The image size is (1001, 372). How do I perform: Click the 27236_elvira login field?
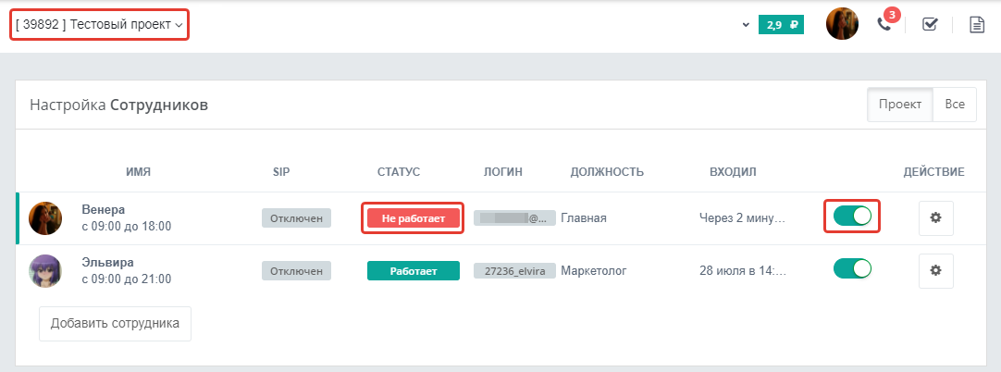(x=514, y=270)
